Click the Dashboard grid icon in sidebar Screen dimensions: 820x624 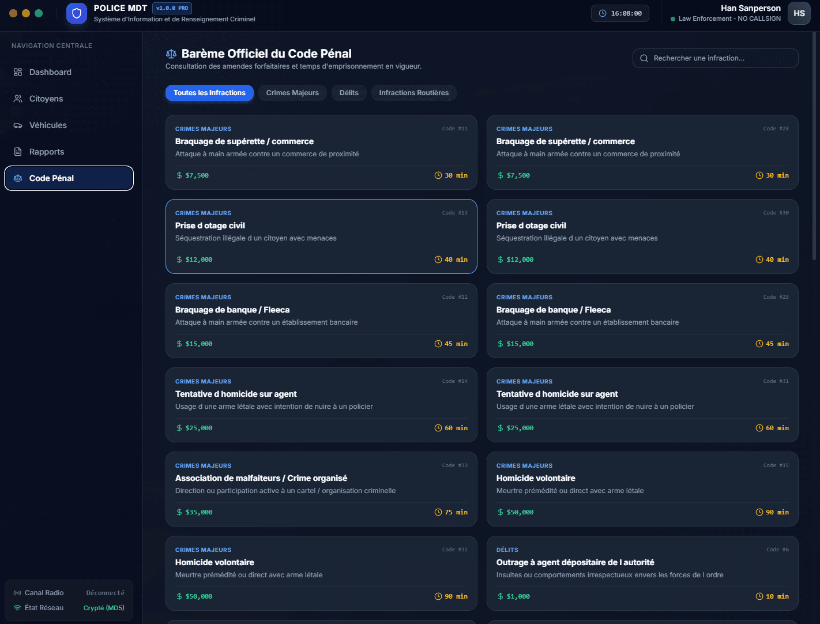pyautogui.click(x=18, y=72)
